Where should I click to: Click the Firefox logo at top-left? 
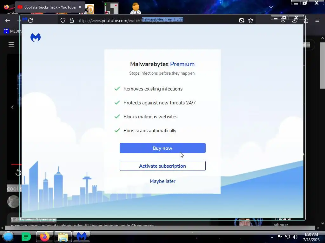tap(6, 7)
